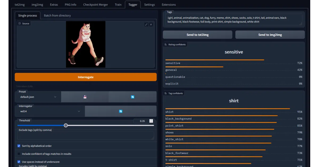This screenshot has height=167, width=319.
Task: Toggle Use spaces instead of underscore
Action: (x=19, y=162)
